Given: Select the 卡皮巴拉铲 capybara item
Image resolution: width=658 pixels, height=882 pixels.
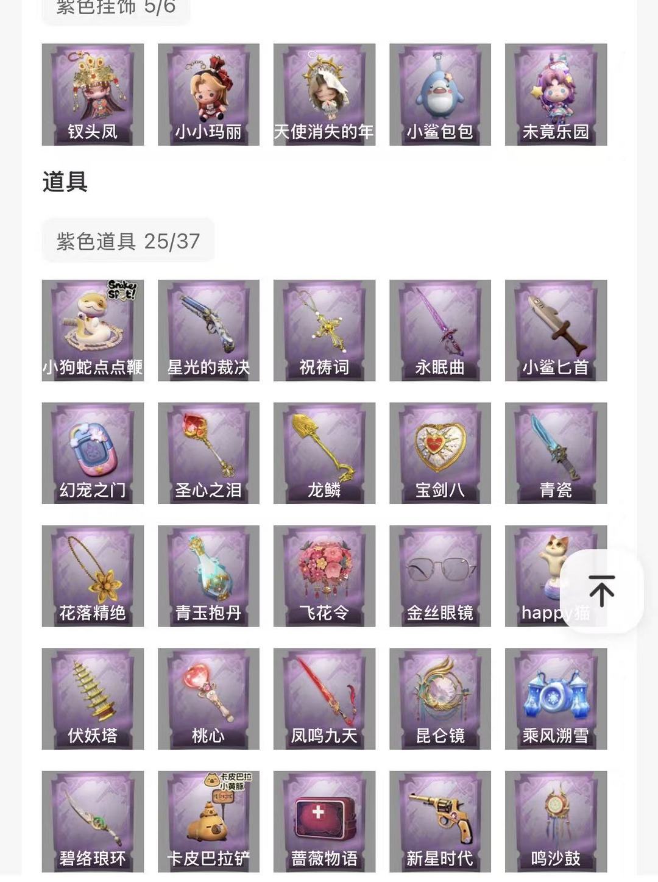Looking at the screenshot, I should (208, 822).
